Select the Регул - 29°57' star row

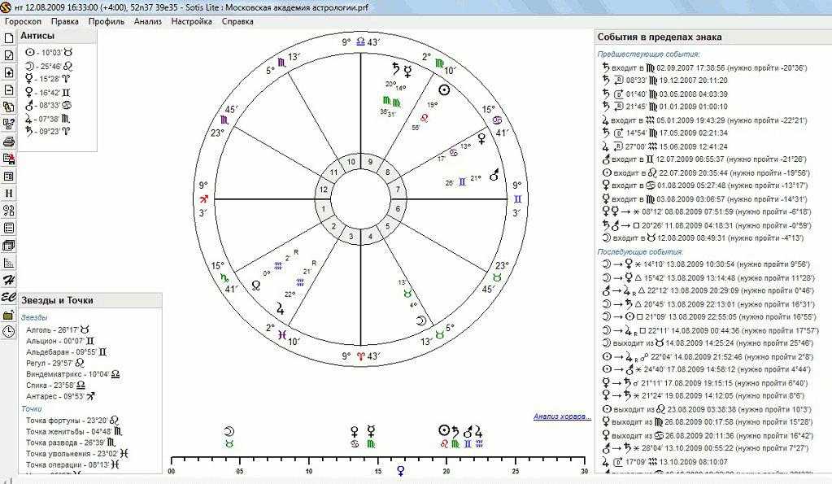tap(55, 363)
